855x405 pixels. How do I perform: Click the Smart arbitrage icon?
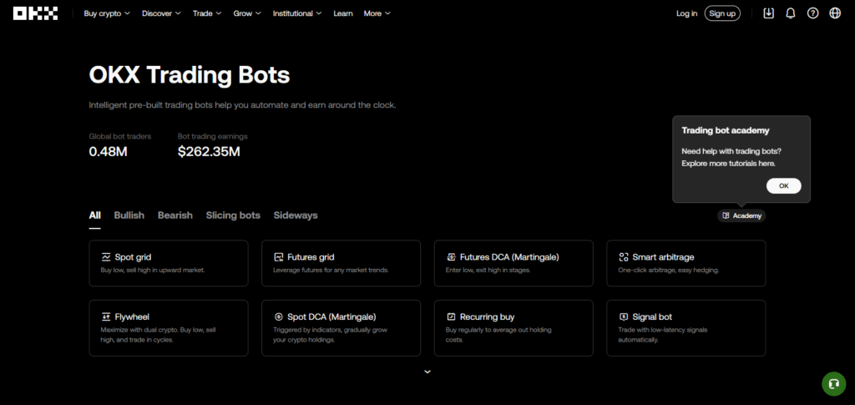tap(623, 256)
